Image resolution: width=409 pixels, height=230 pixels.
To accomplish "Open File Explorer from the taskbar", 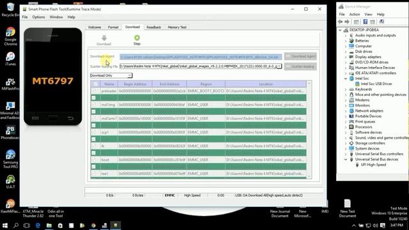I will [x=49, y=226].
